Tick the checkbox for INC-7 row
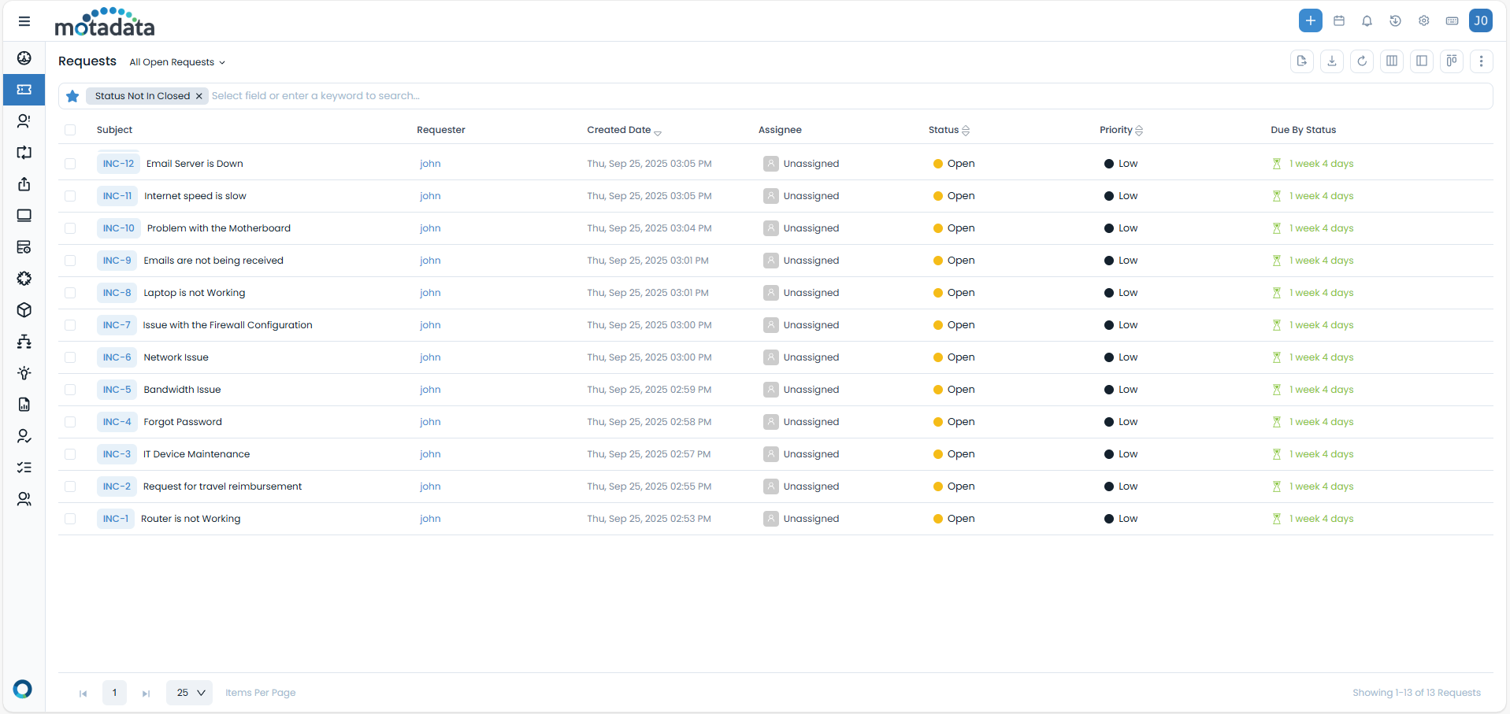Screen dimensions: 1510x714 (70, 325)
